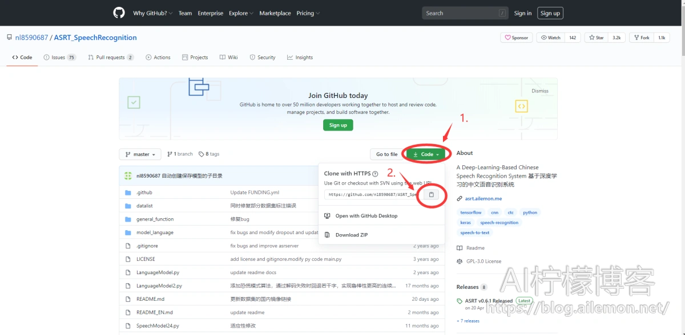This screenshot has height=335, width=685.
Task: Switch to the Actions tab
Action: [x=158, y=58]
